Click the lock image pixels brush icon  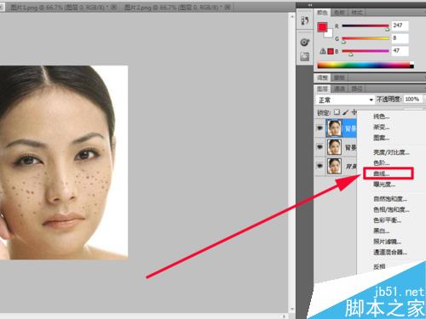click(x=345, y=112)
